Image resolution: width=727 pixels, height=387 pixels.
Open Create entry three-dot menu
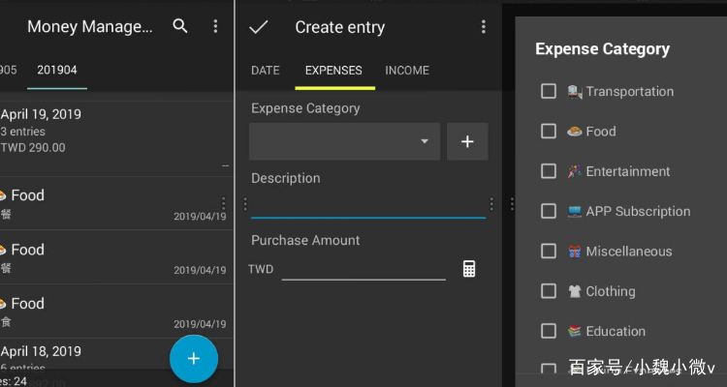pyautogui.click(x=483, y=27)
